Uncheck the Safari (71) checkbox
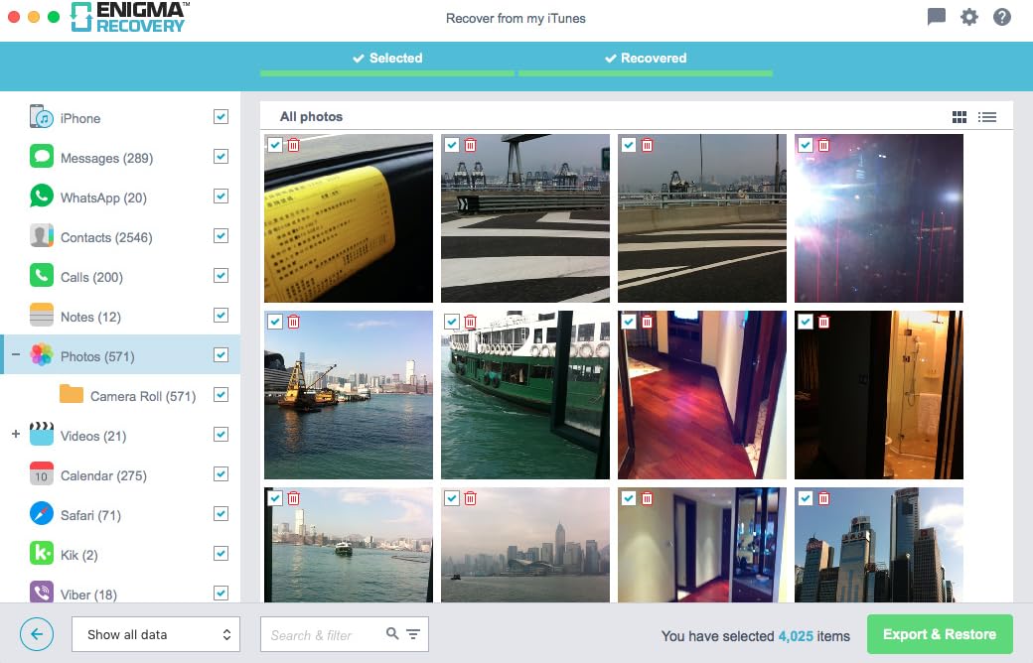 [x=221, y=513]
